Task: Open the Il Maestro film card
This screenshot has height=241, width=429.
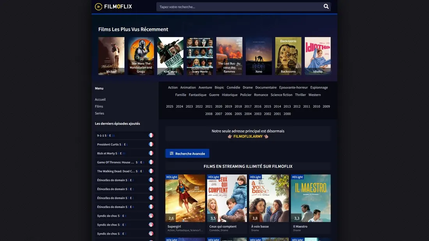Action: tap(311, 204)
